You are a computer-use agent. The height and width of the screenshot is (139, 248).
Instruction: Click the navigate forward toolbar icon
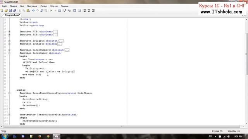[x=46, y=11]
